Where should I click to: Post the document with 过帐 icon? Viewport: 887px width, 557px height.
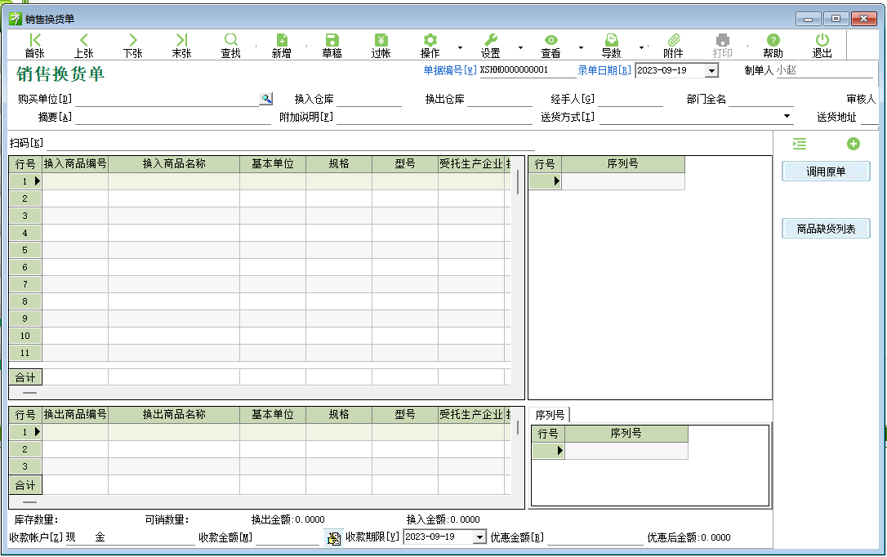tap(381, 46)
